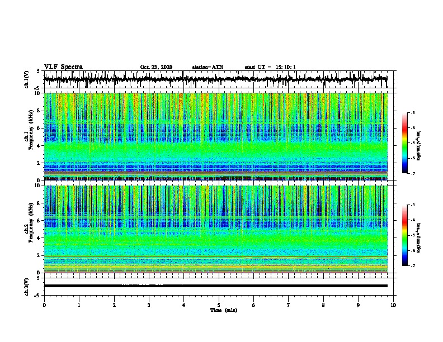Click the "ch.3(V)" axis label
Screen dimensions: 443x342
click(x=27, y=287)
